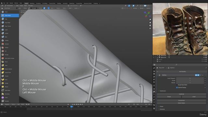Image resolution: width=208 pixels, height=117 pixels.
Task: Select the Nudge brush
Action: [10, 83]
